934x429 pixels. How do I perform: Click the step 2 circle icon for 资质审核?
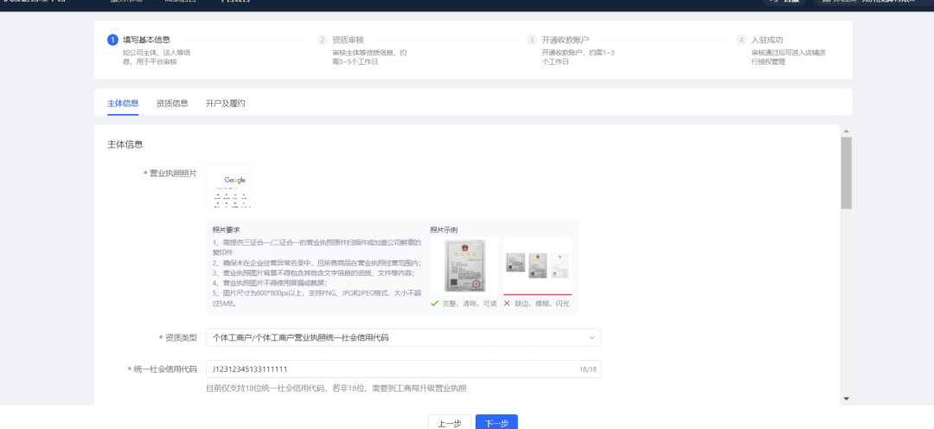pos(323,40)
